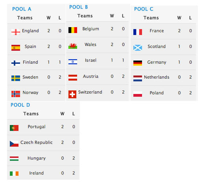Click the Portugal flag icon
Screen dimensions: 203x184
(x=14, y=128)
